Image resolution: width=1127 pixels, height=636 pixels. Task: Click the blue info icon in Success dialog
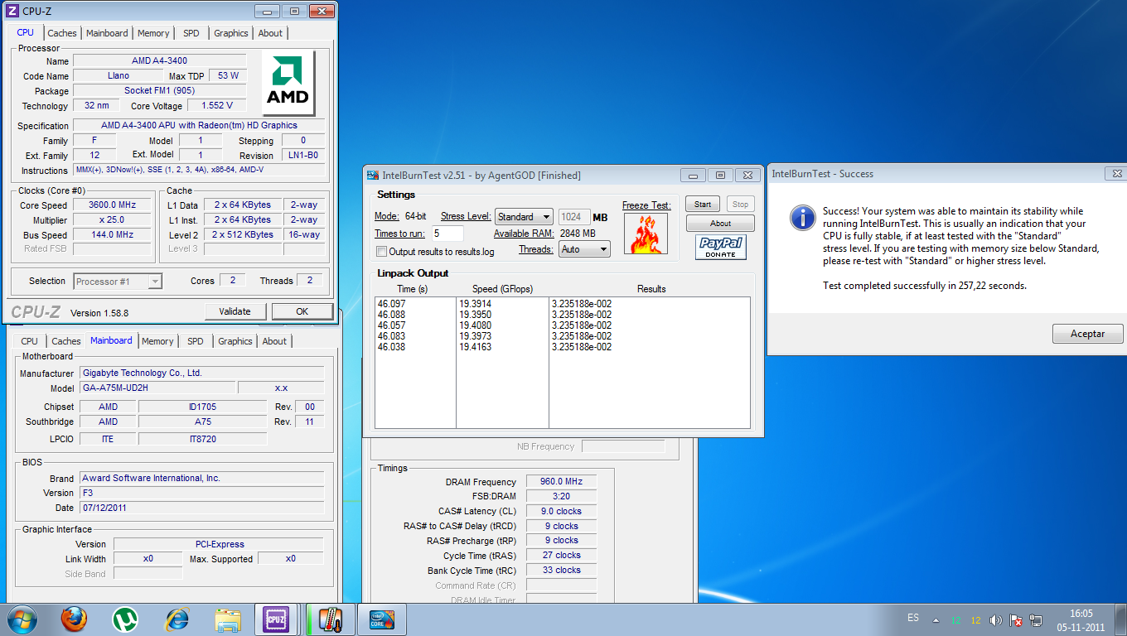[802, 219]
